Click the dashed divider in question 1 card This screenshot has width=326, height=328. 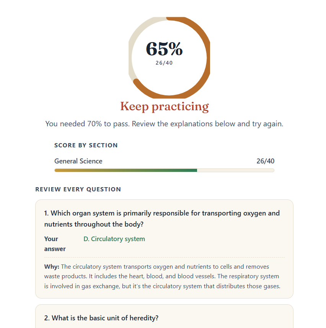(165, 257)
